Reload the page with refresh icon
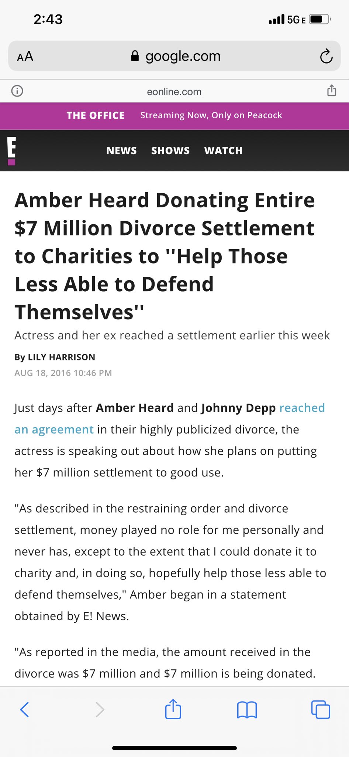Image resolution: width=349 pixels, height=757 pixels. pyautogui.click(x=326, y=56)
